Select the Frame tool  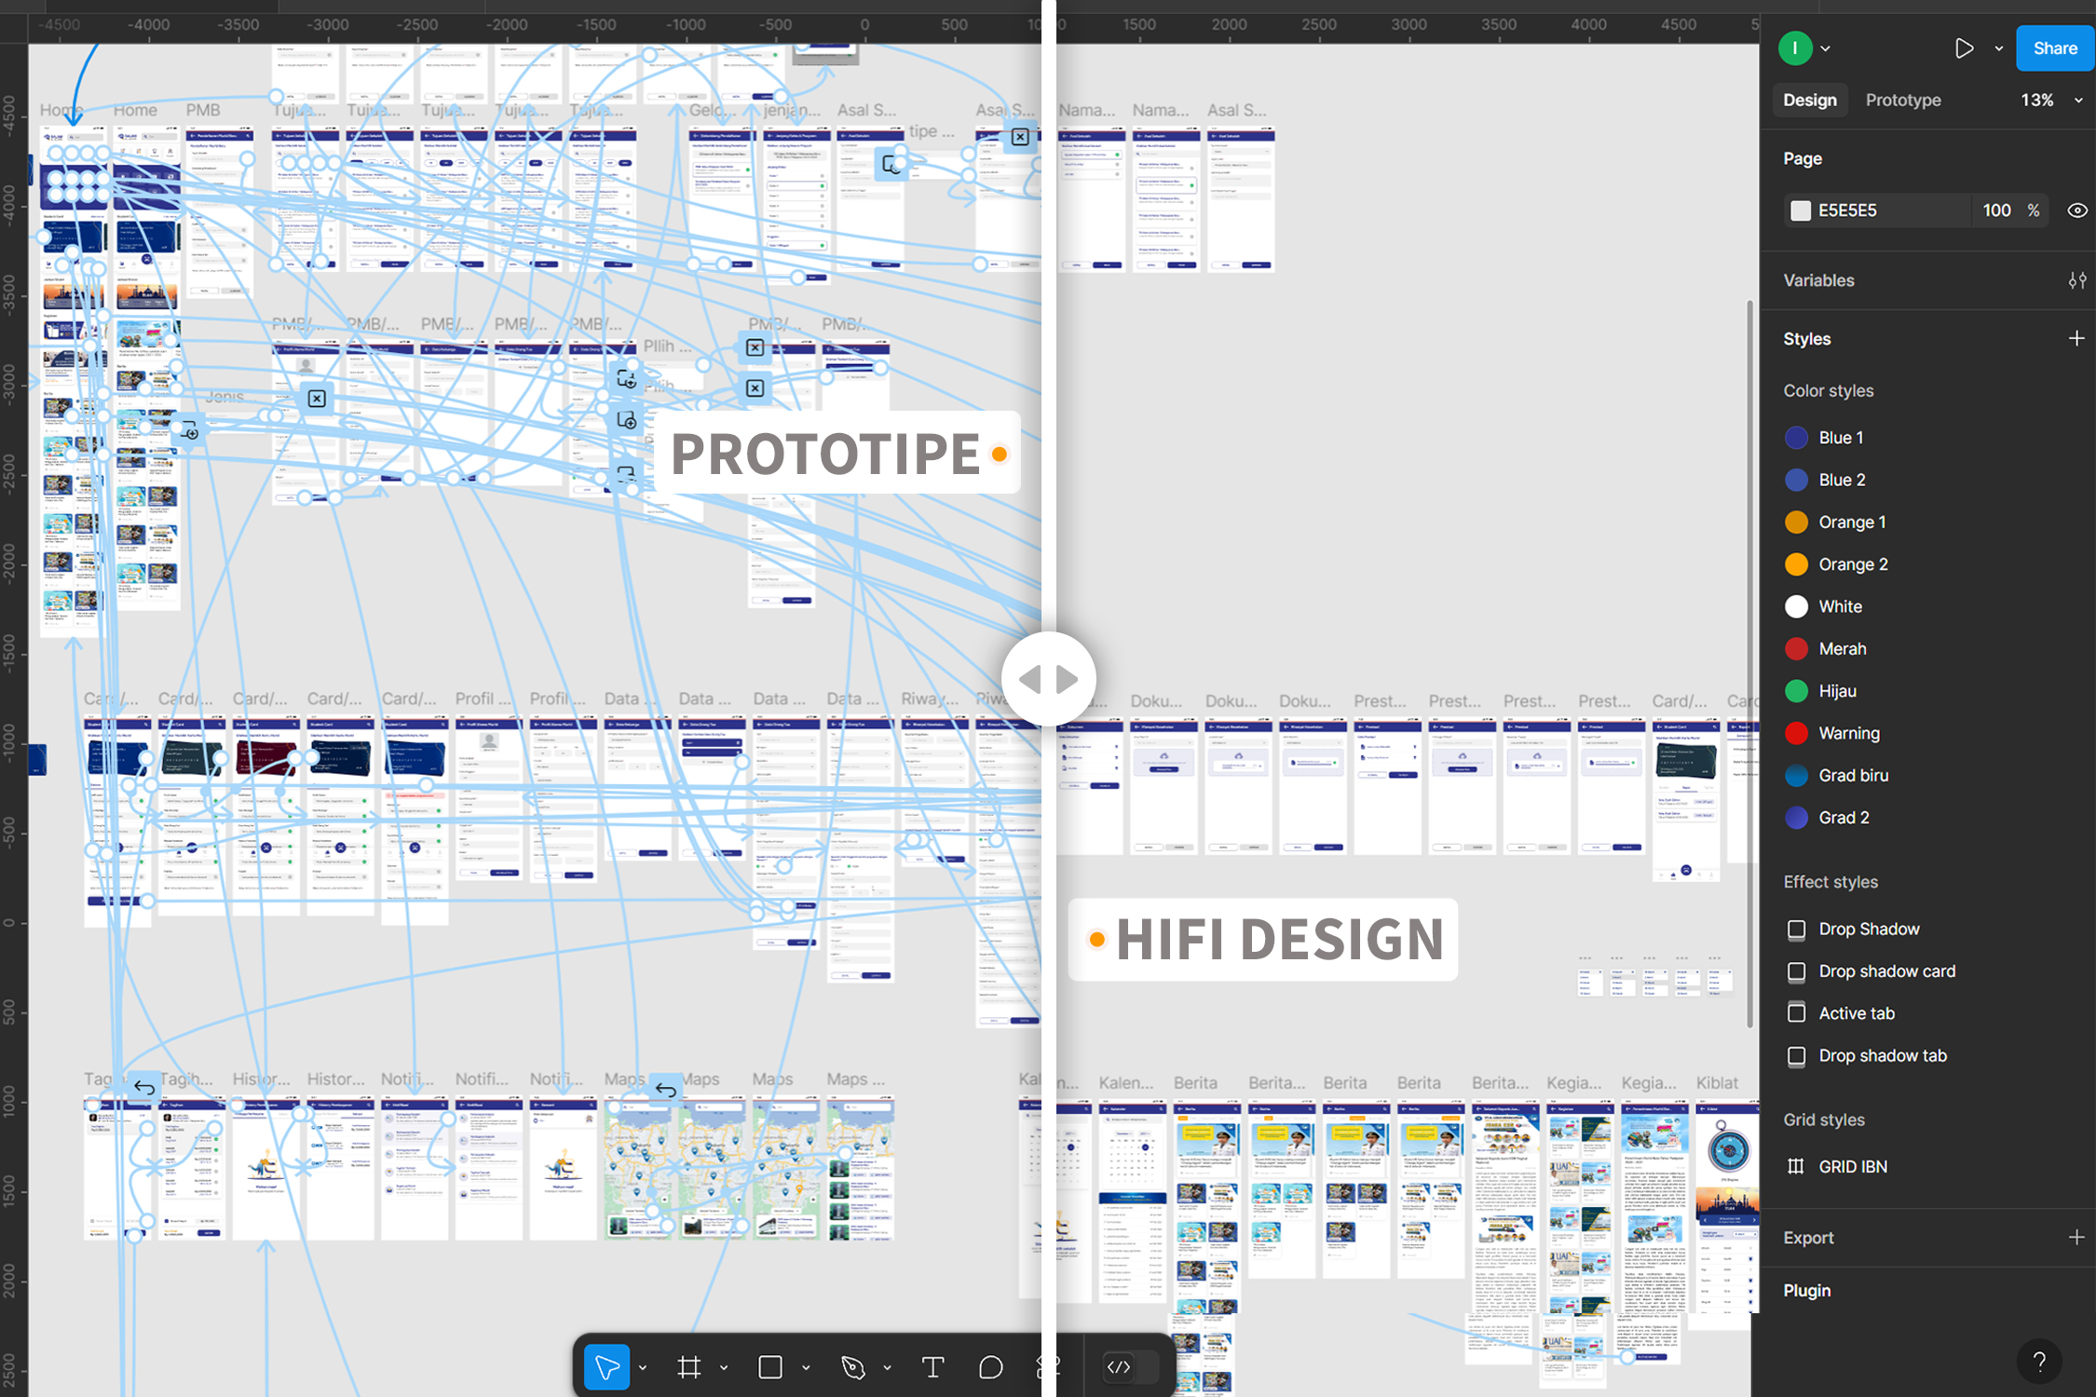coord(689,1366)
